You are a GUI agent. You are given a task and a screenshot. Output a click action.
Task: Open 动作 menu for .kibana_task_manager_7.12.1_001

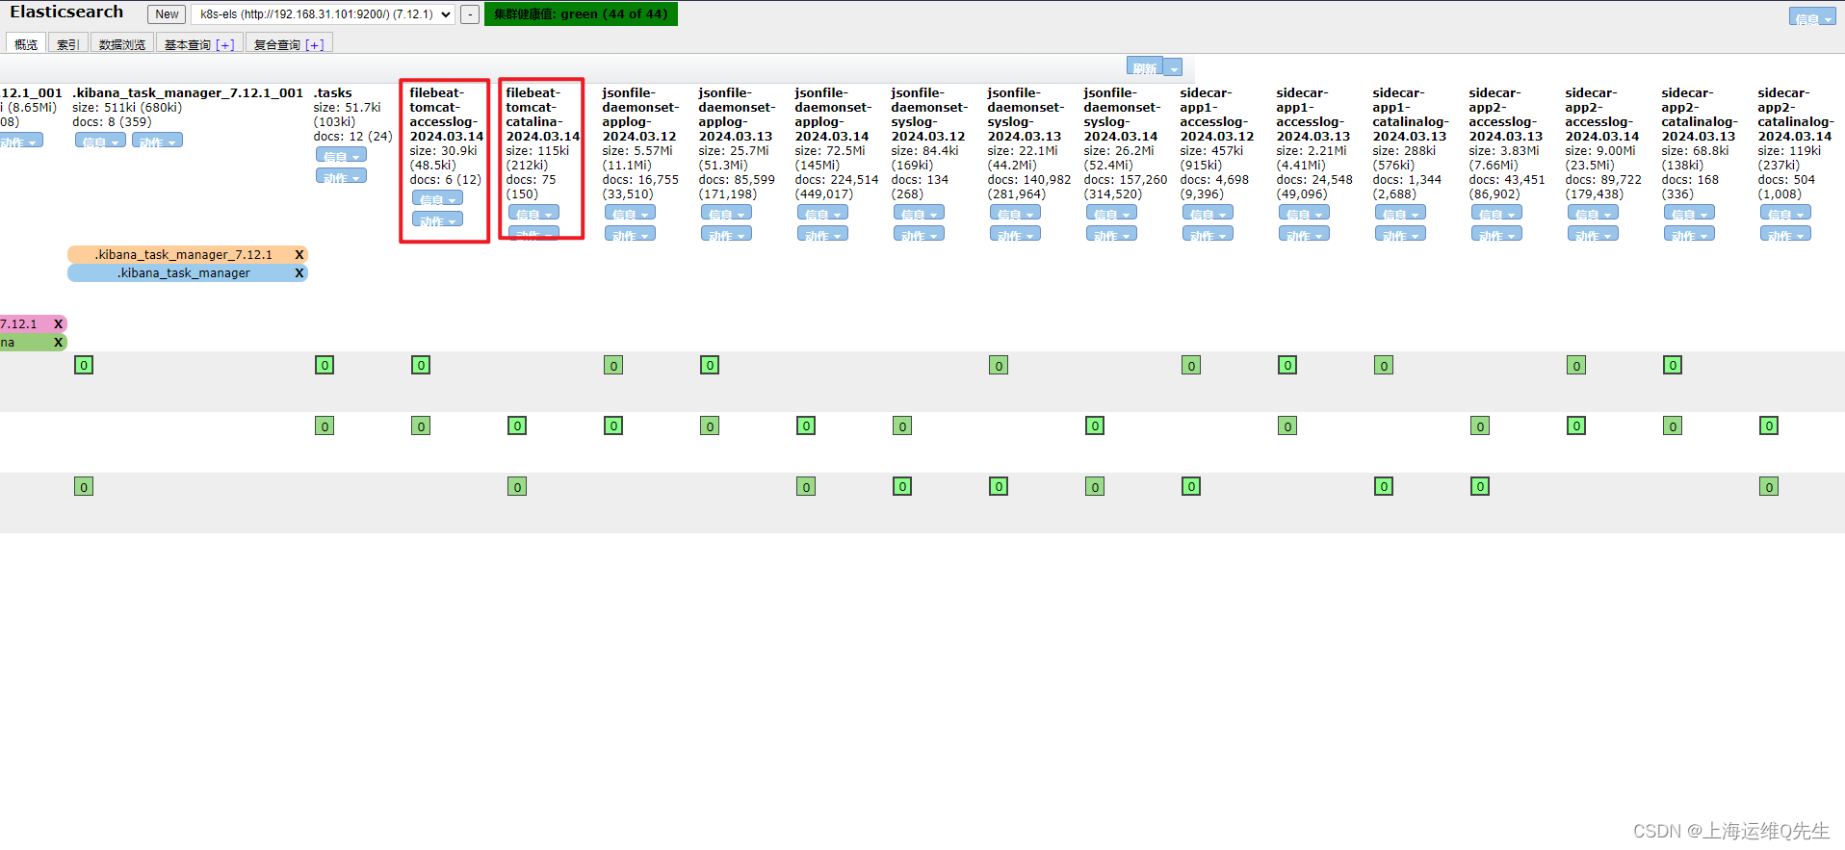(157, 141)
